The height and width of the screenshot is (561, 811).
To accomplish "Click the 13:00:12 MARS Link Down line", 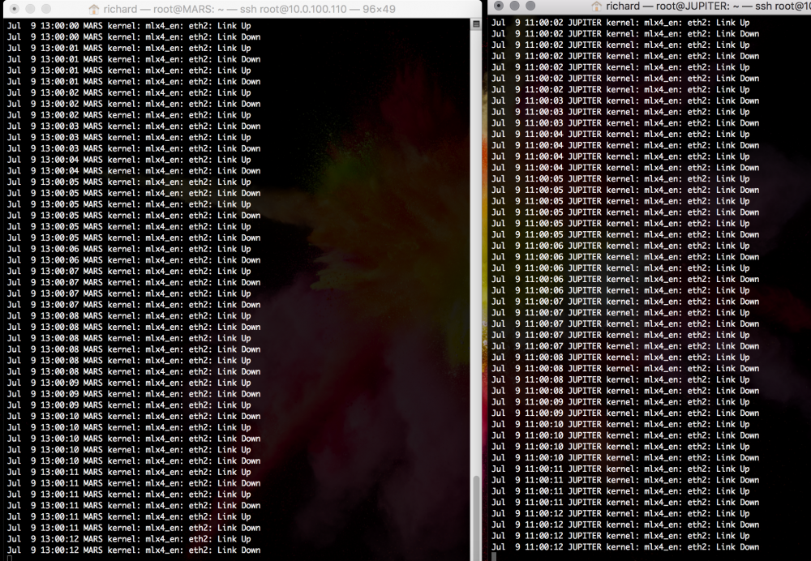I will click(134, 550).
